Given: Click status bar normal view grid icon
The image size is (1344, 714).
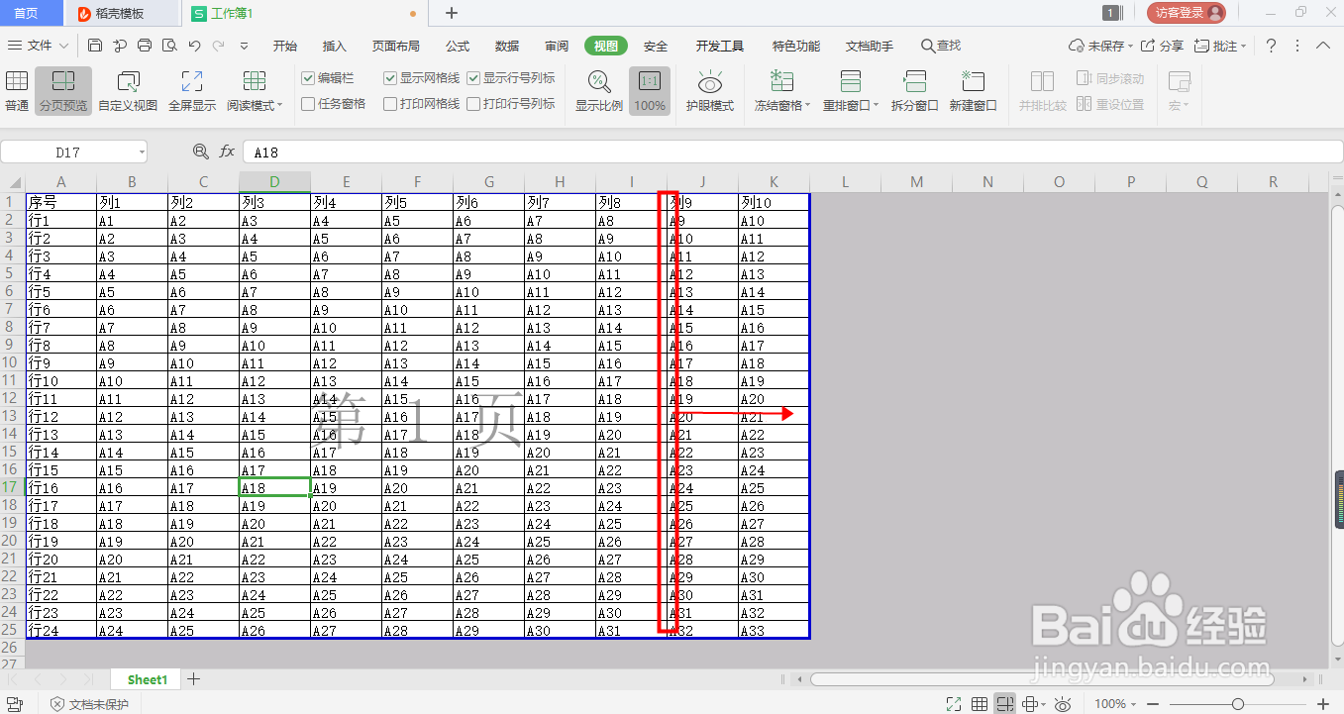Looking at the screenshot, I should click(x=980, y=704).
